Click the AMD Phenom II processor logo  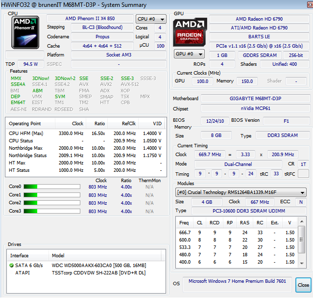click(x=25, y=32)
